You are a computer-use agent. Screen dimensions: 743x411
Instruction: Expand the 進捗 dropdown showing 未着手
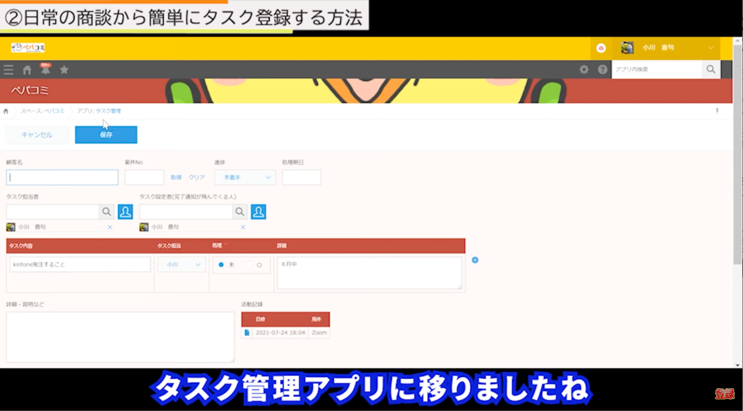pos(245,178)
